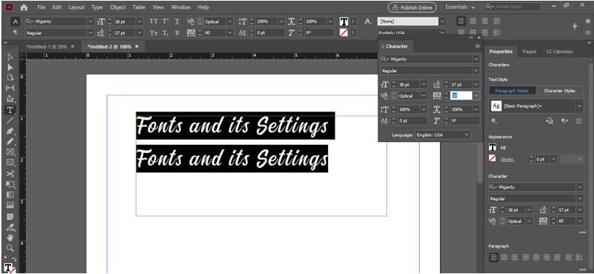Select Paragraph Styles button

pos(512,90)
